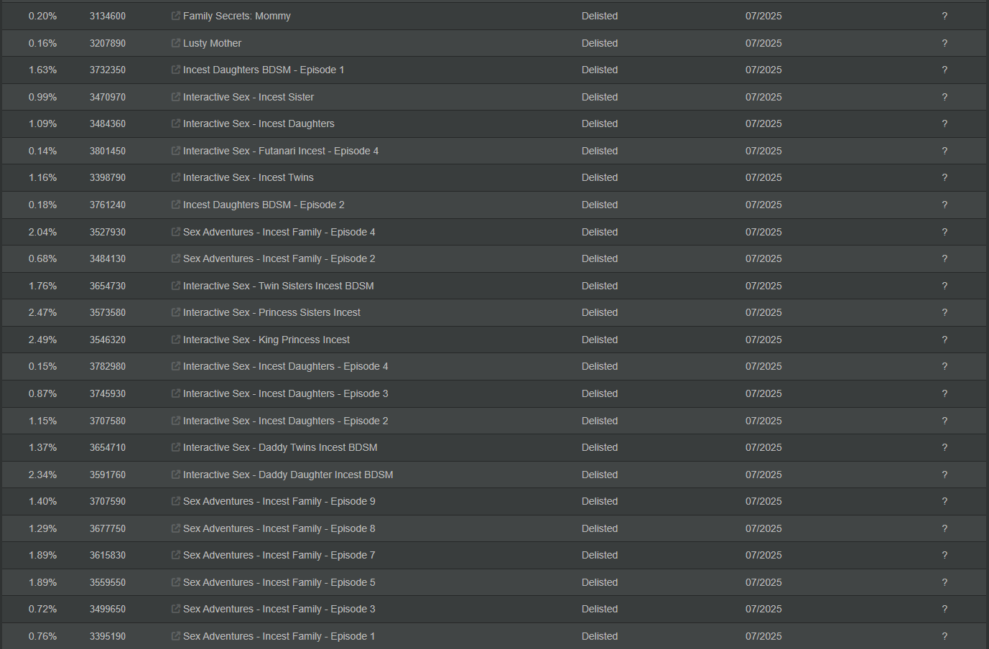Click the title link for app 3398790
This screenshot has height=649, width=989.
pyautogui.click(x=248, y=177)
